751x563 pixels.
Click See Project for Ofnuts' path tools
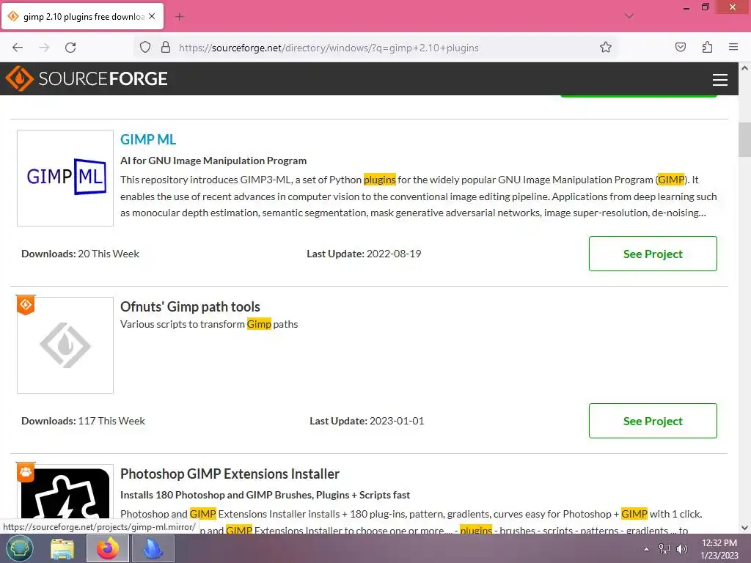[653, 421]
